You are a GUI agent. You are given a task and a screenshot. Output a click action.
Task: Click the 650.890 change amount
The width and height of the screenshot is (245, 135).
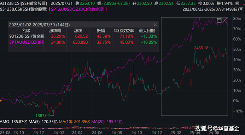[80, 42]
